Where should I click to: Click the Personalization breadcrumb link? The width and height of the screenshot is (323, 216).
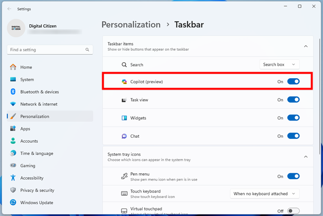coord(131,25)
